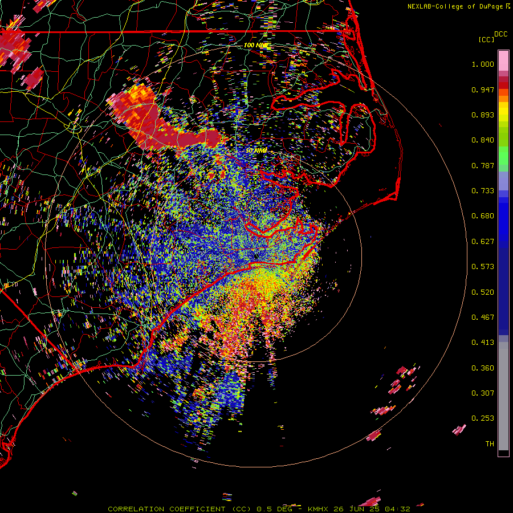Click the 1.000 scale value
The image size is (513, 513).
click(x=483, y=64)
